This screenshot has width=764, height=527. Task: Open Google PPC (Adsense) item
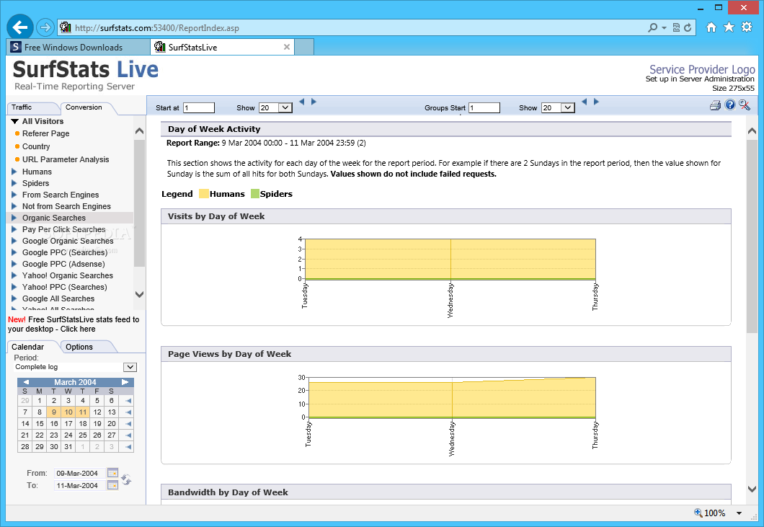point(63,265)
